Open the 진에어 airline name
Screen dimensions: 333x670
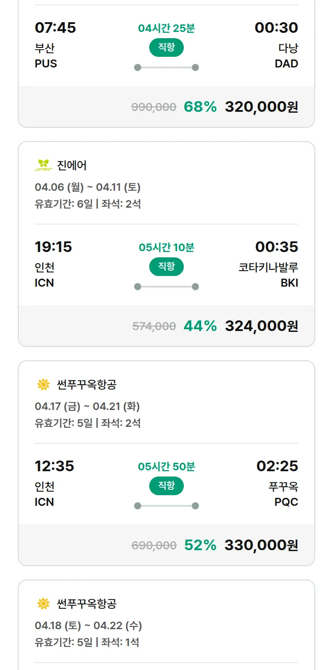72,166
